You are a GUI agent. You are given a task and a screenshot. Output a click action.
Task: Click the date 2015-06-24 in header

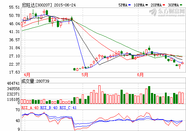[65, 5]
